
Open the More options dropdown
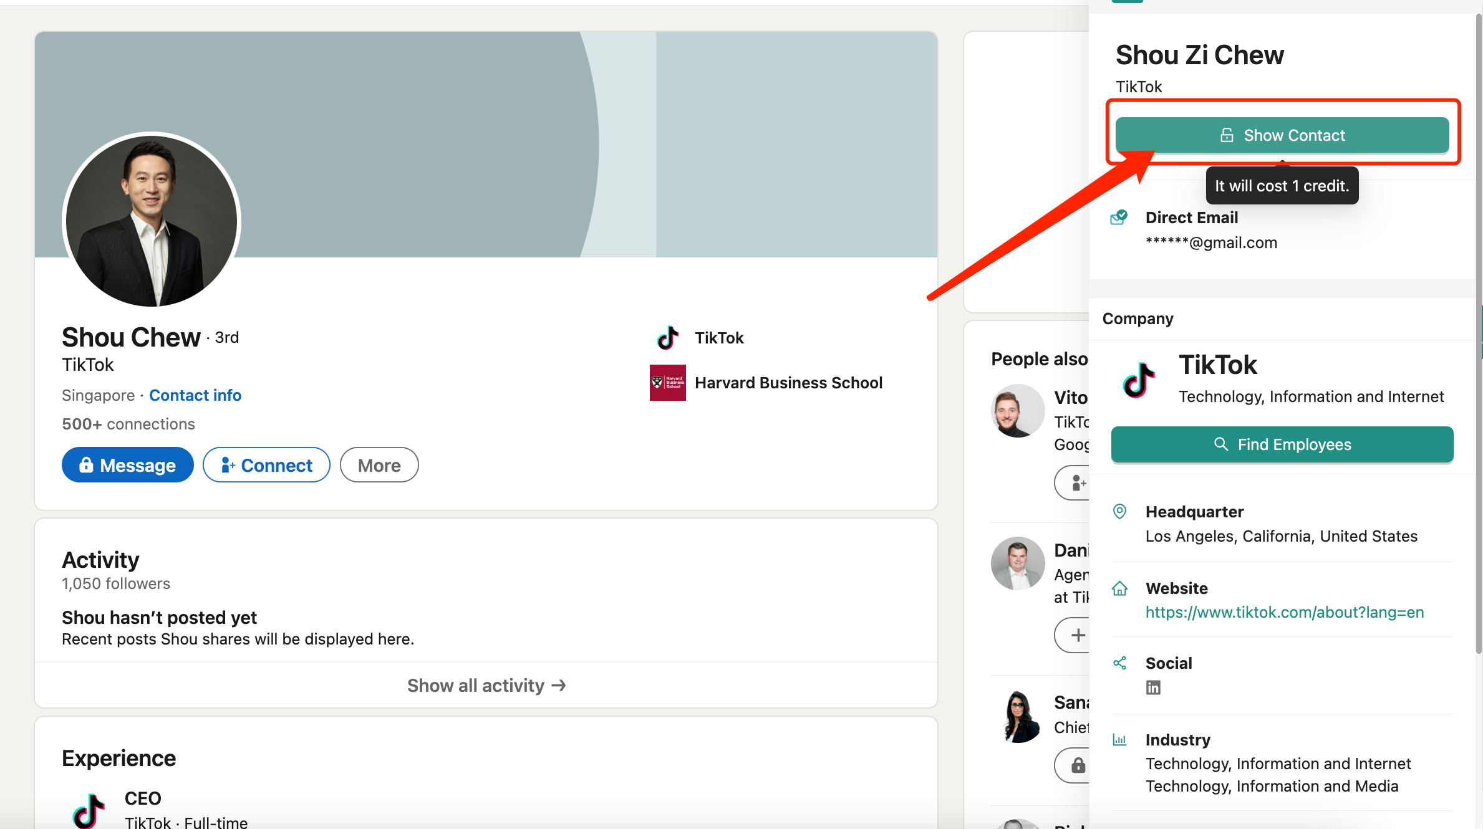coord(379,465)
